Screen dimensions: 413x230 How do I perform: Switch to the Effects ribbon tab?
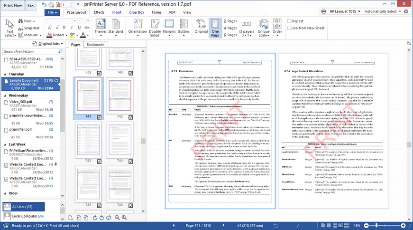point(99,12)
